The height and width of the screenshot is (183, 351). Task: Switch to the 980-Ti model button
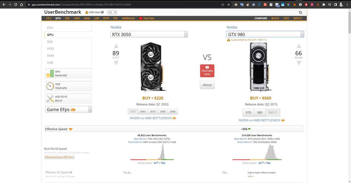[x=273, y=113]
